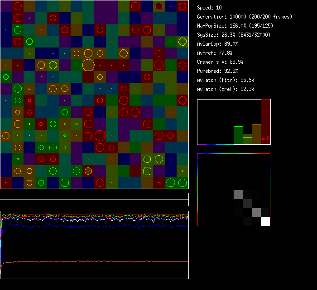317x290 pixels.
Task: Click the red 'm f' histogram label
Action: click(265, 139)
